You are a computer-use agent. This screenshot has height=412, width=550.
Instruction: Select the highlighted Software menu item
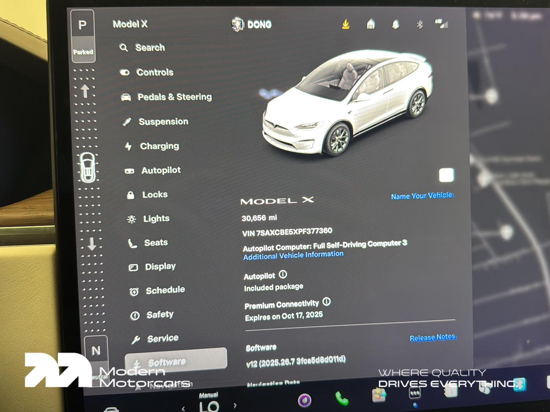(x=176, y=360)
